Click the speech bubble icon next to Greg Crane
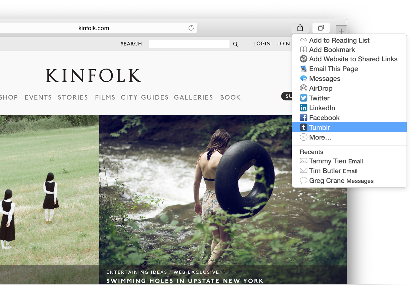420x290 pixels. point(304,180)
